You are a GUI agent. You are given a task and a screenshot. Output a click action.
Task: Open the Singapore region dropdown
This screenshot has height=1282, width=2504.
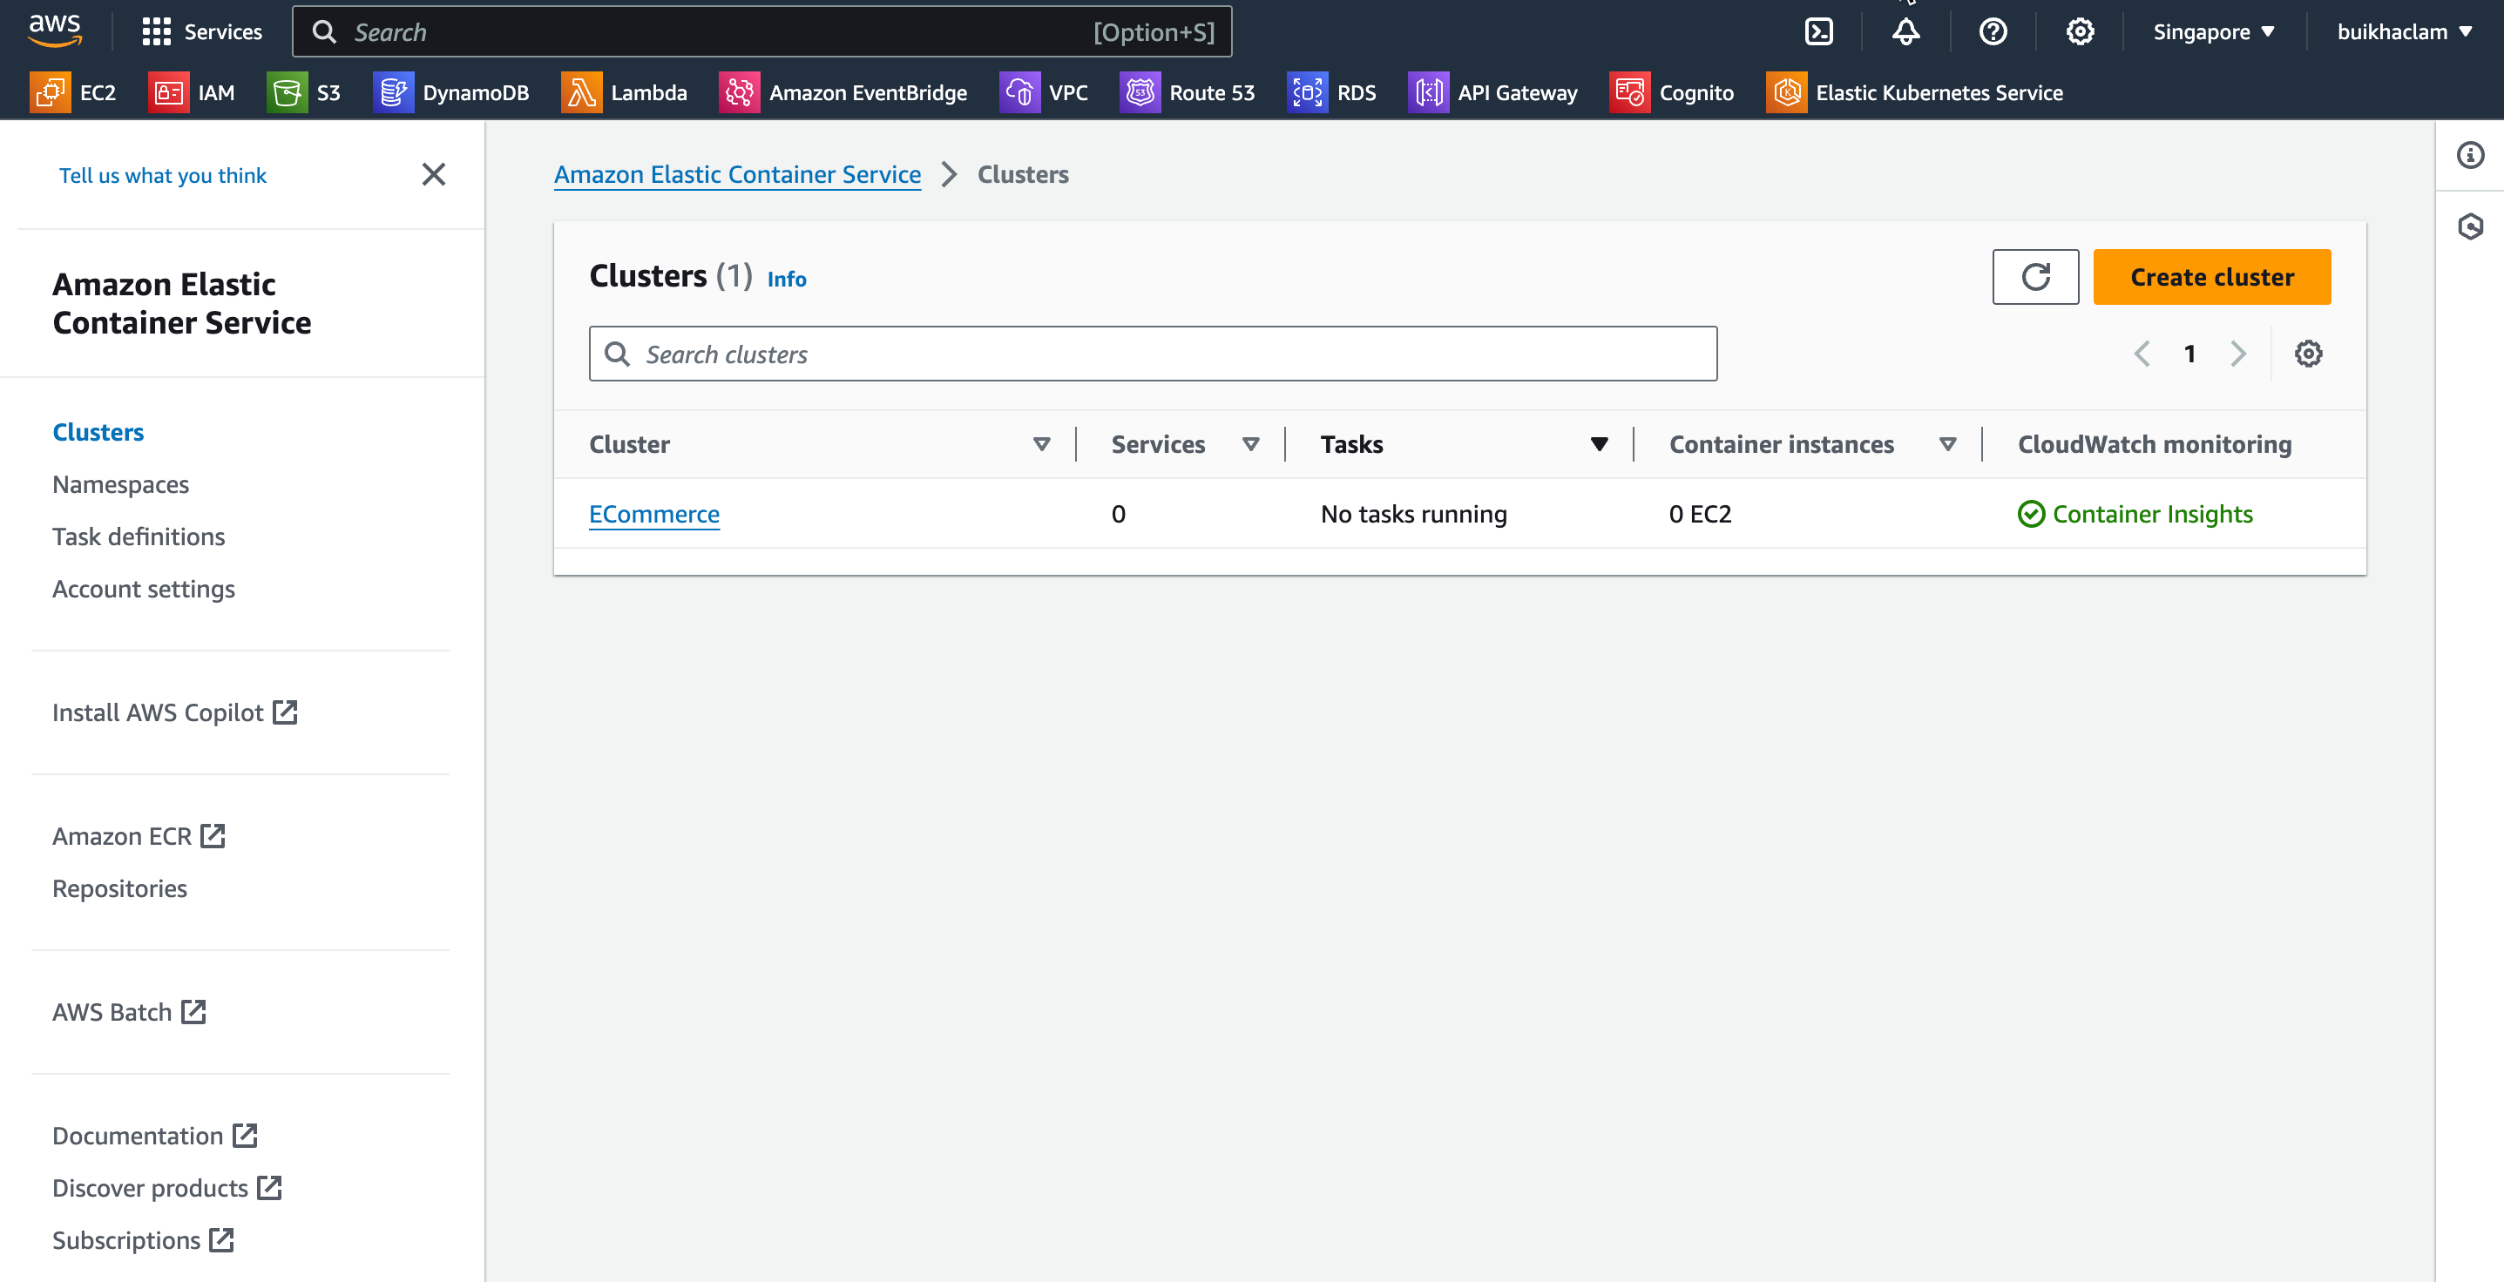(2213, 32)
